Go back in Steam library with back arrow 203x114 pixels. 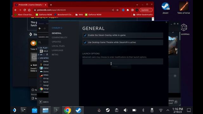40,28
